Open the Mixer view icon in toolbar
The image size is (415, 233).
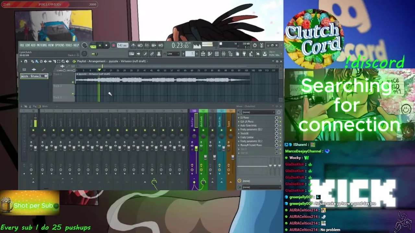click(x=224, y=54)
